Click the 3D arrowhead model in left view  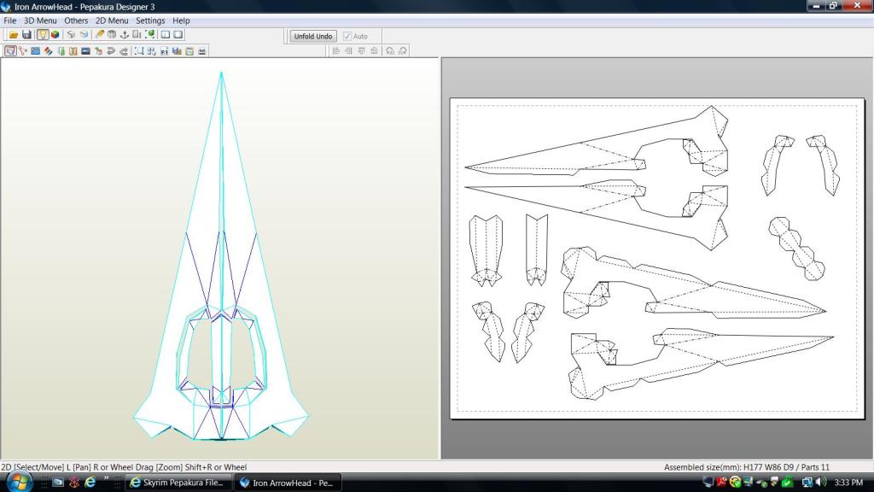click(x=221, y=256)
